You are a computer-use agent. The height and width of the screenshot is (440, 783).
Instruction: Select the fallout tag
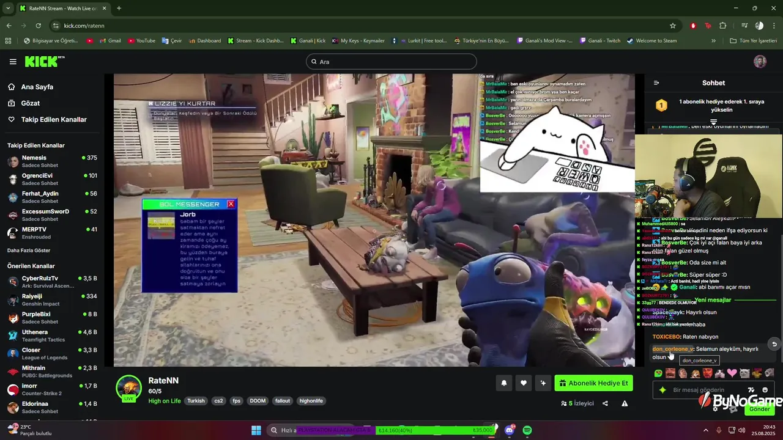tap(282, 401)
